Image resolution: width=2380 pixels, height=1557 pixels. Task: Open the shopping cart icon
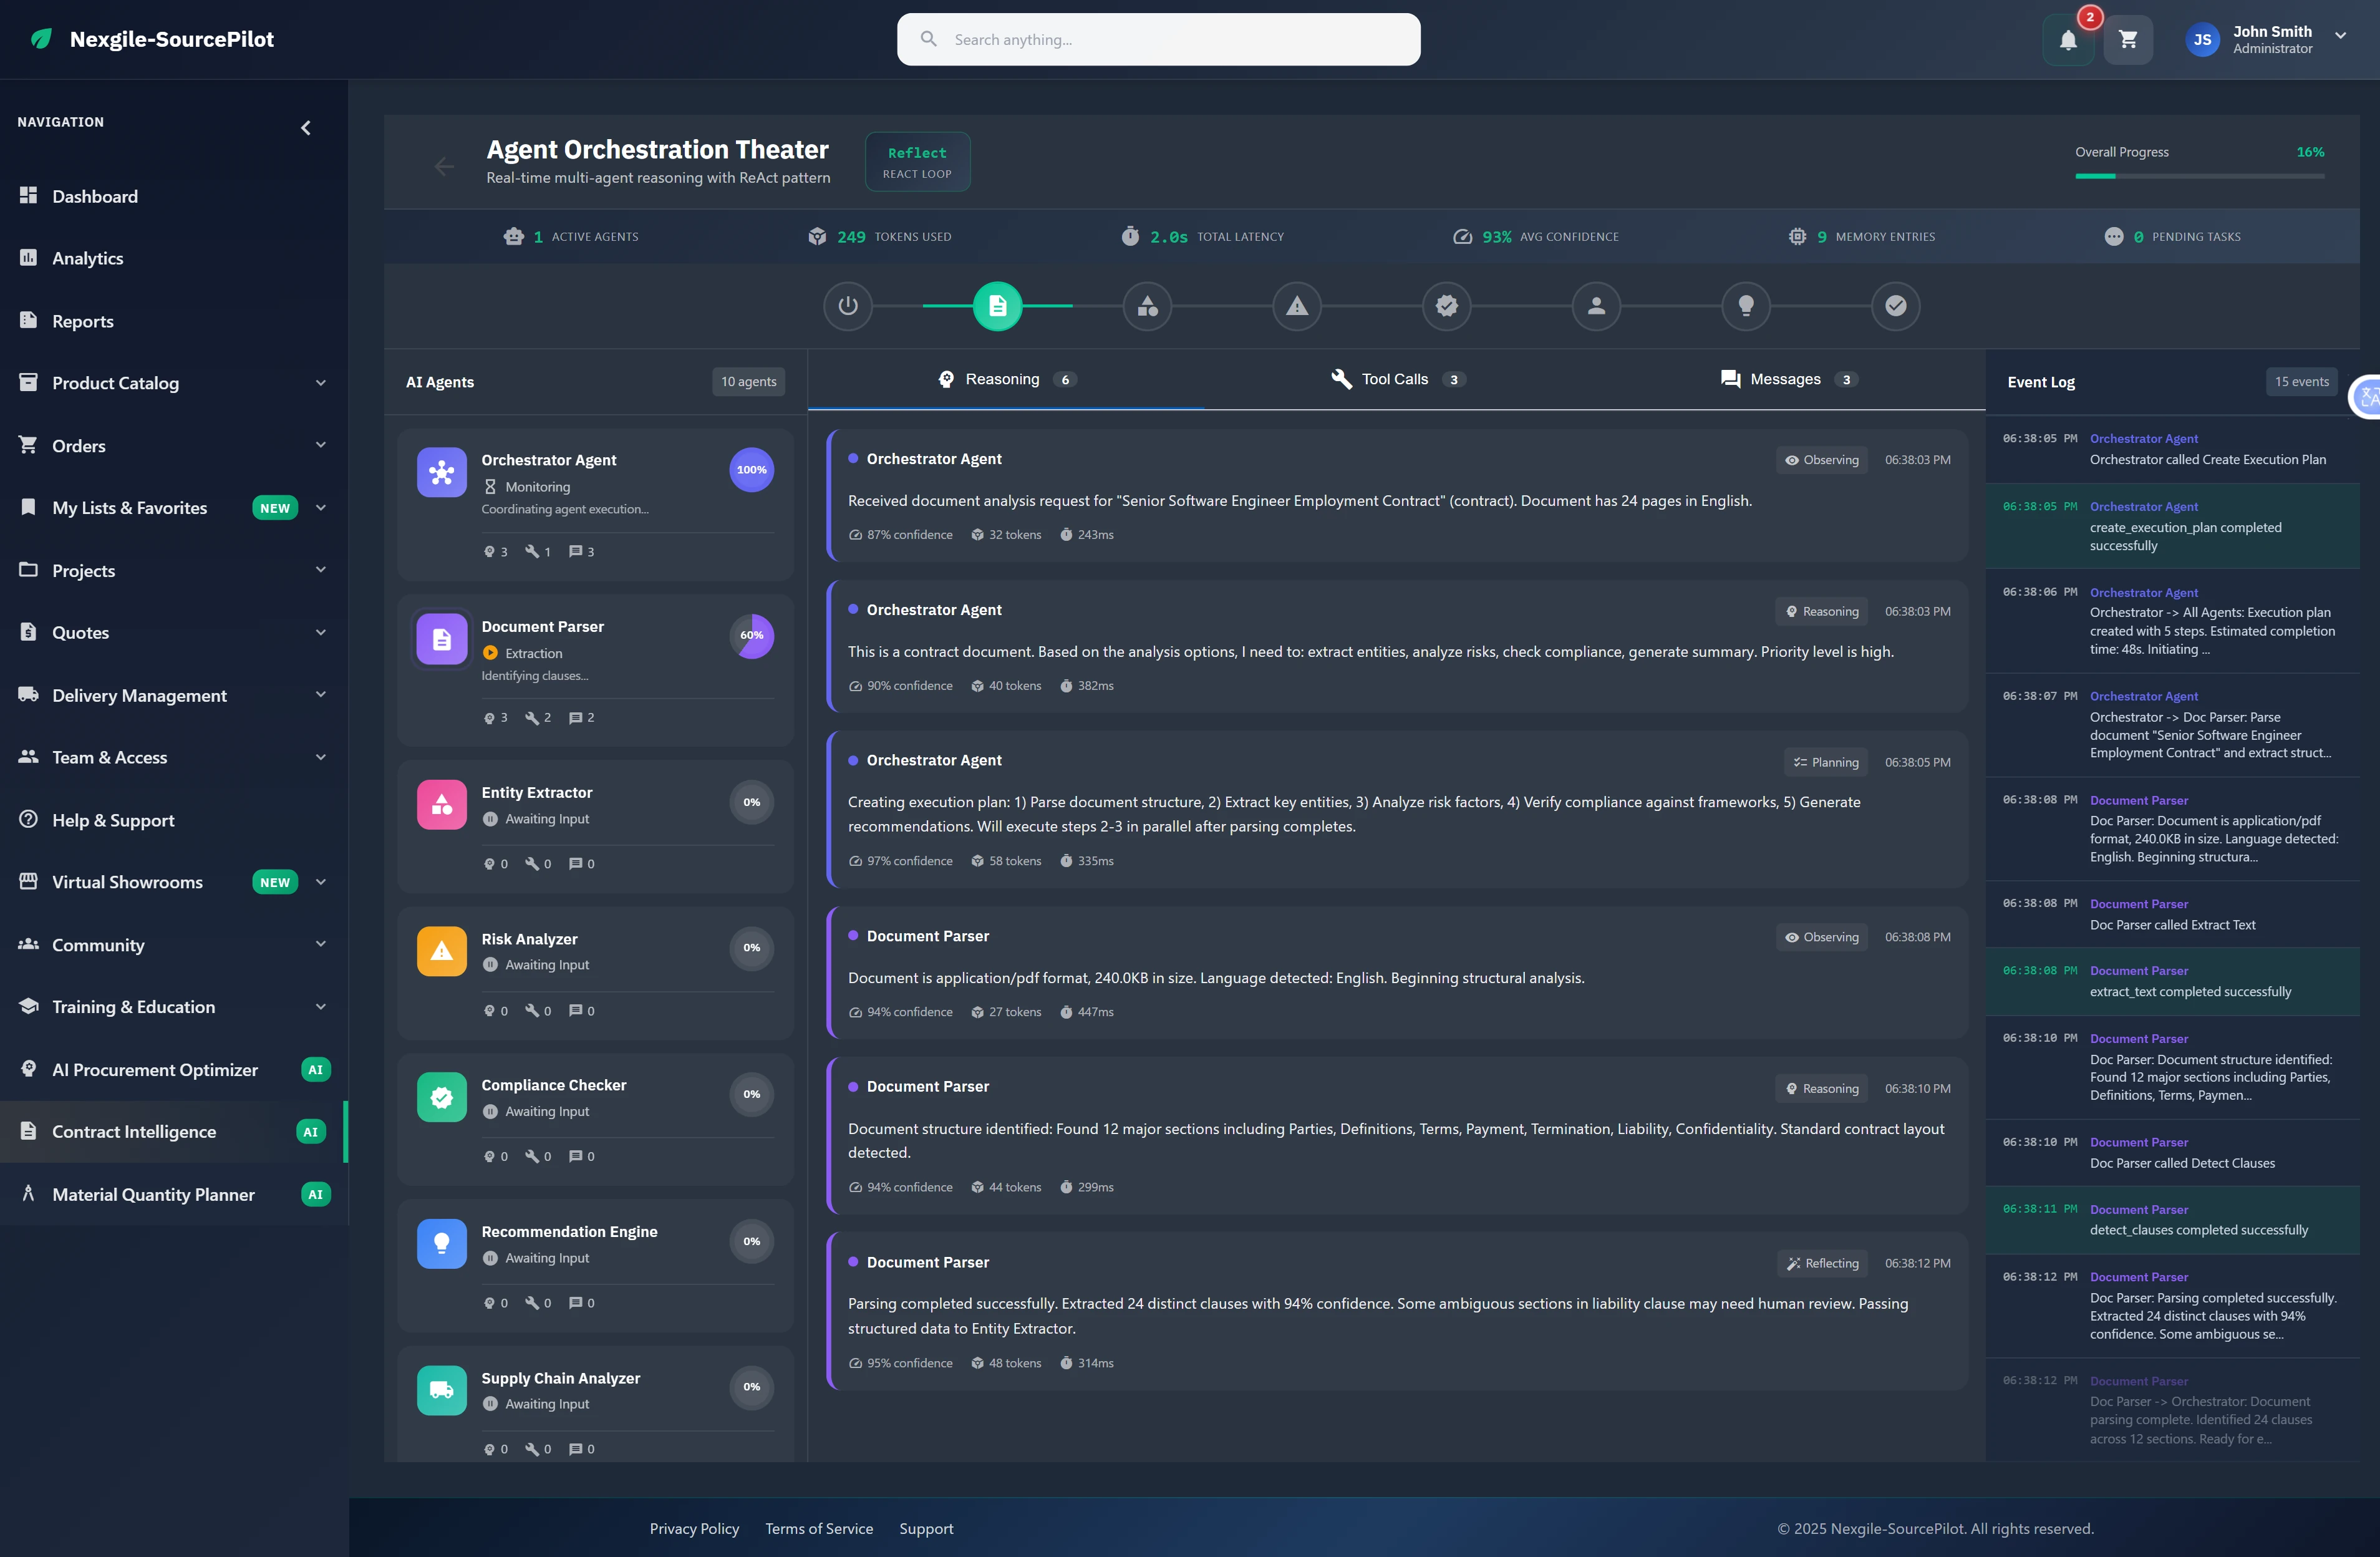coord(2128,40)
